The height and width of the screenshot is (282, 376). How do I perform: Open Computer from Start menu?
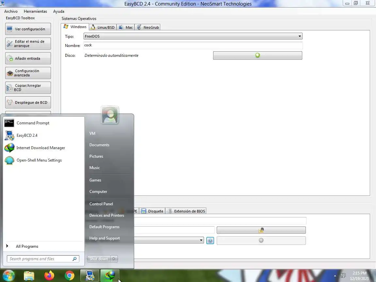click(x=98, y=192)
